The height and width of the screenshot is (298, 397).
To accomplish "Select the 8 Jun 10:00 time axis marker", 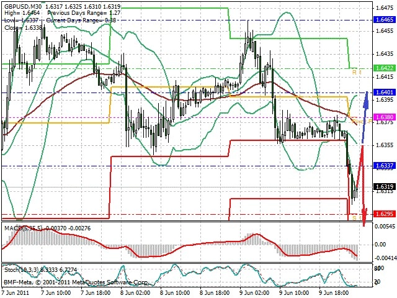I will pyautogui.click(x=175, y=292).
